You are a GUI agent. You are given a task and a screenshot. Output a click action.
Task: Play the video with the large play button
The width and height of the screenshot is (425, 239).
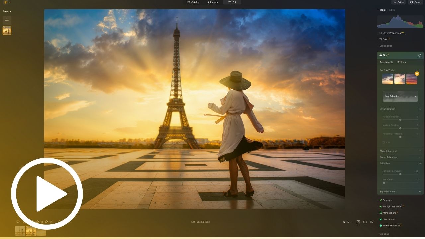(47, 194)
